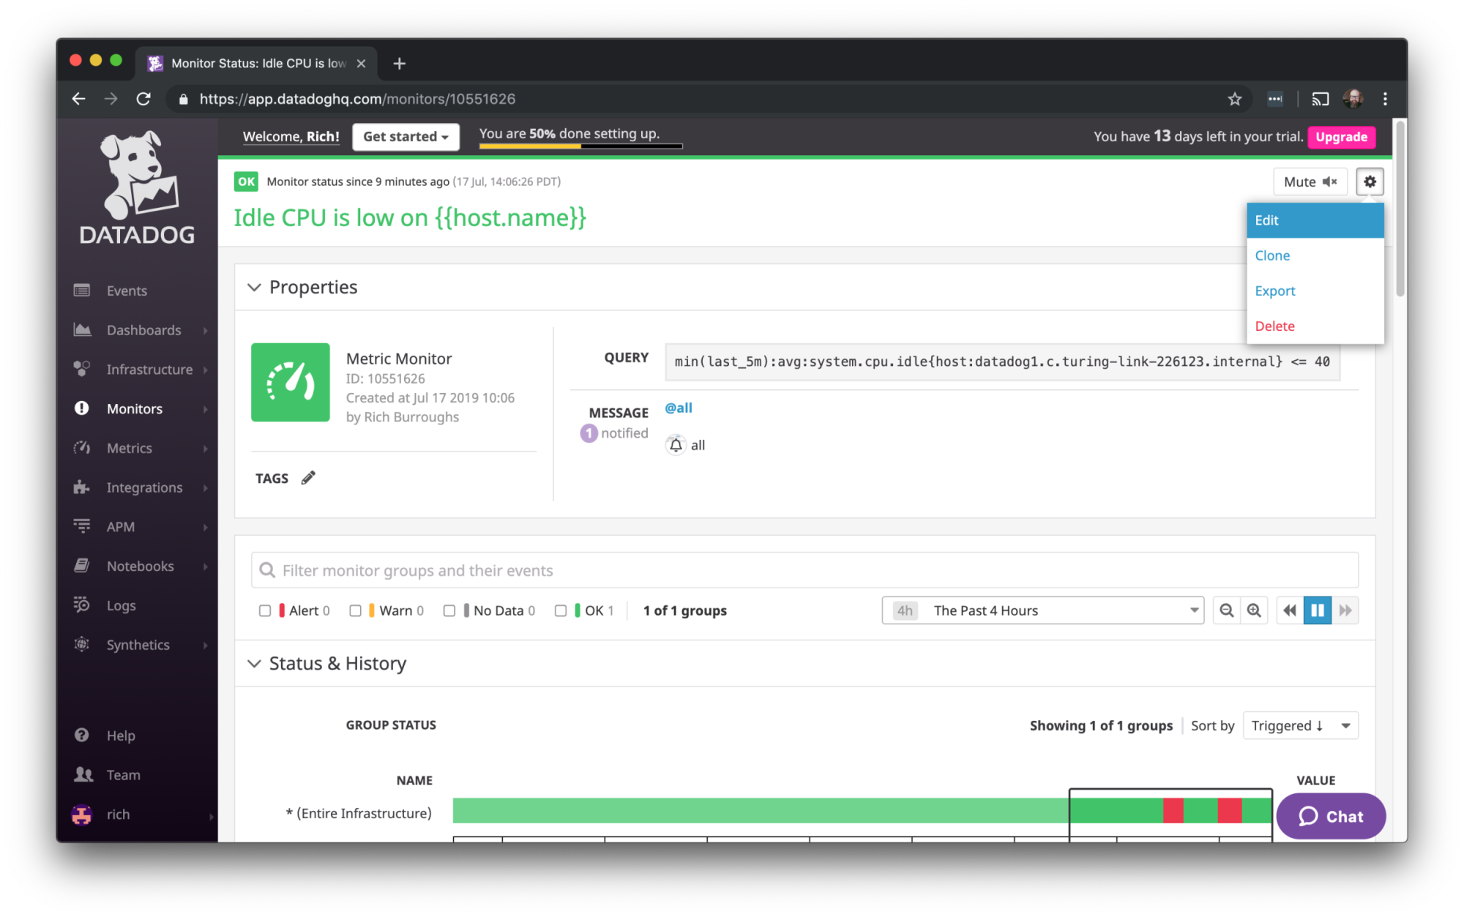Open the APM section
This screenshot has height=917, width=1464.
click(120, 526)
